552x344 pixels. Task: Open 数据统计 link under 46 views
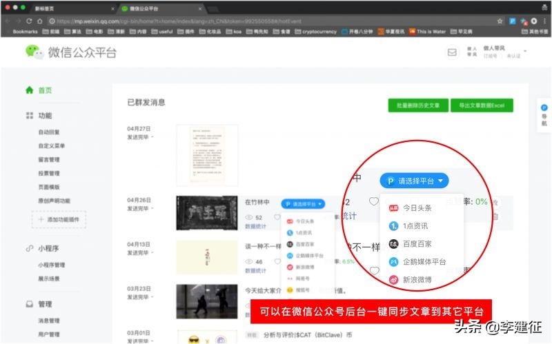255,271
